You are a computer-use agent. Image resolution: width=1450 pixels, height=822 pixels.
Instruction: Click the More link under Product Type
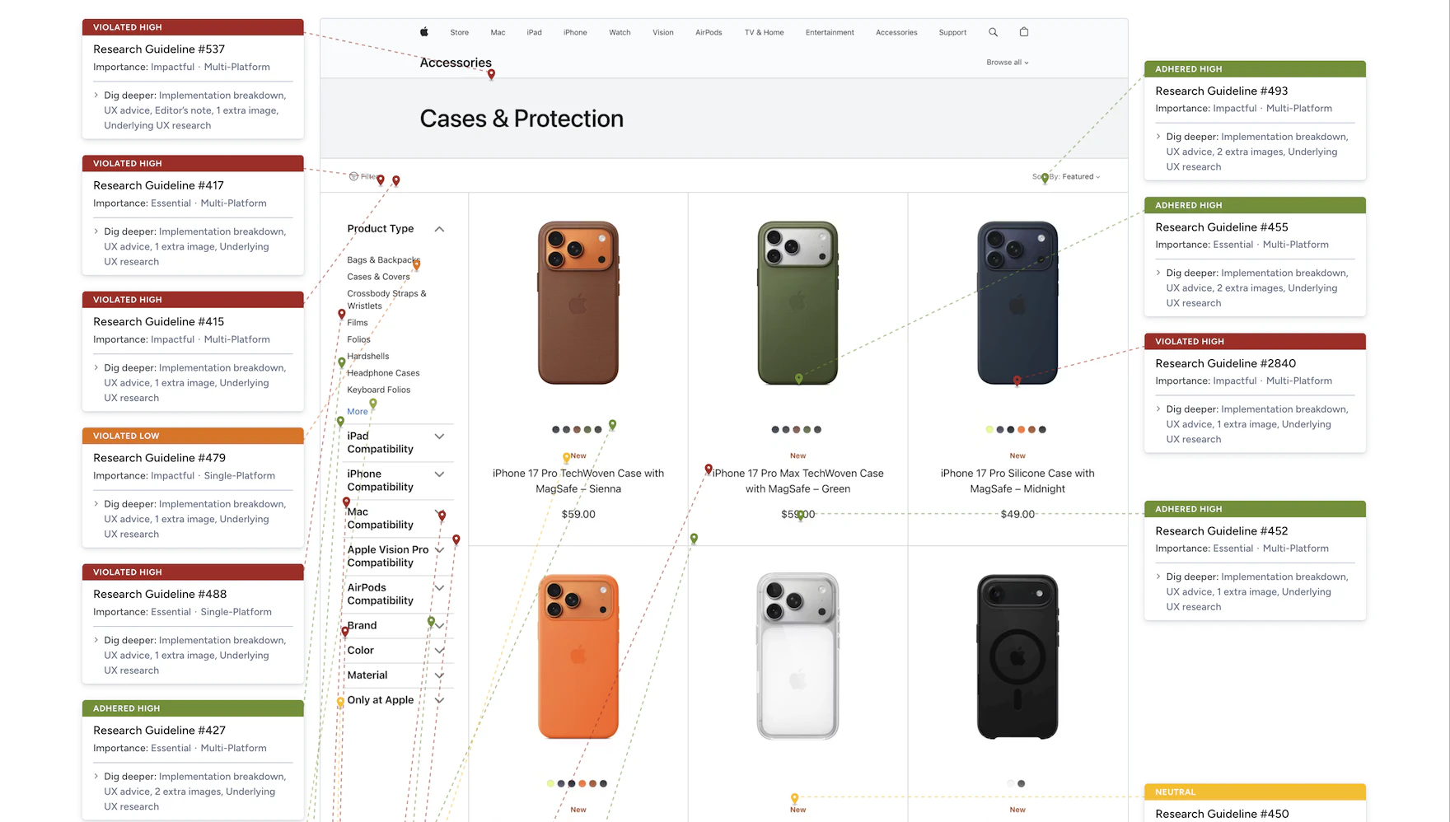click(358, 412)
